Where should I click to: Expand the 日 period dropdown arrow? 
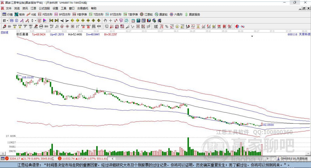pyautogui.click(x=8, y=21)
